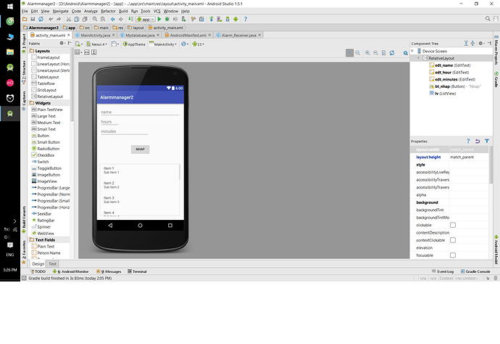Check the focusable property checkbox

click(453, 255)
